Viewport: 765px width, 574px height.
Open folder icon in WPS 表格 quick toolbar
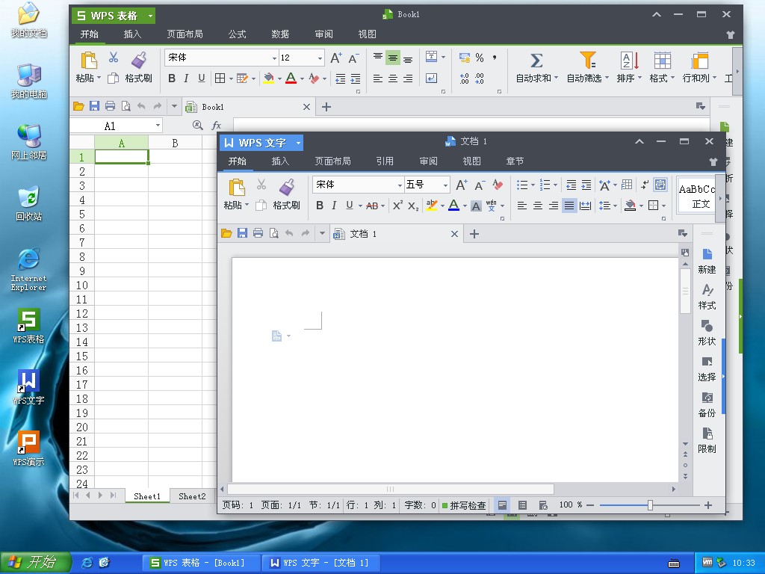click(78, 106)
